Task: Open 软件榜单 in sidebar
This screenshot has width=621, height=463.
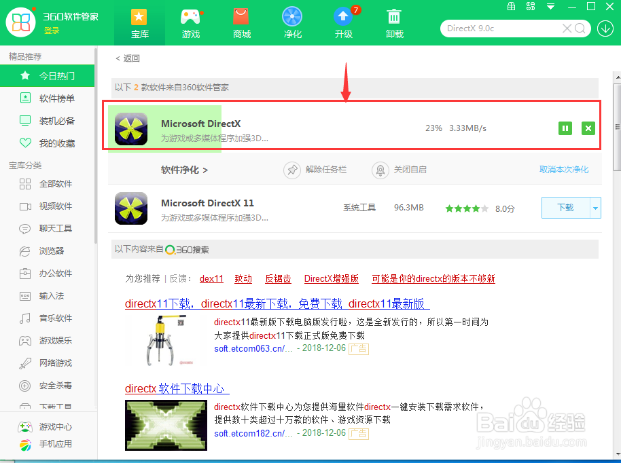Action: [x=47, y=98]
